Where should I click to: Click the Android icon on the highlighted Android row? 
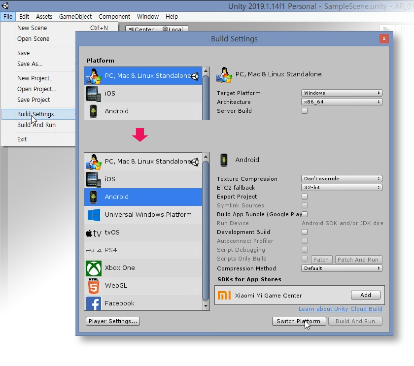click(93, 197)
